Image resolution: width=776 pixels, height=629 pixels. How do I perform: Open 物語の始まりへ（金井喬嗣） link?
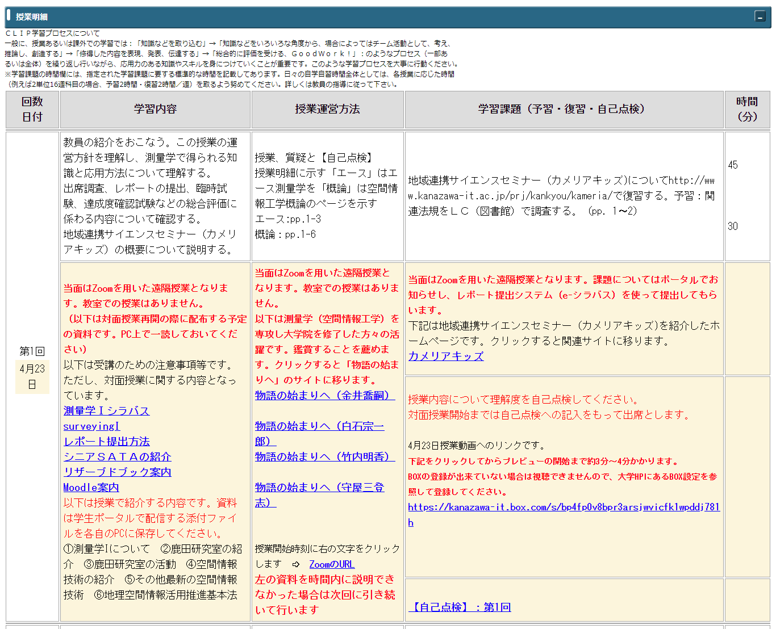[324, 395]
